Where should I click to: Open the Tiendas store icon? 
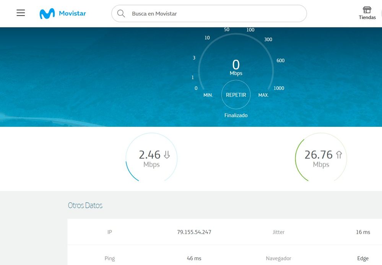click(x=367, y=10)
